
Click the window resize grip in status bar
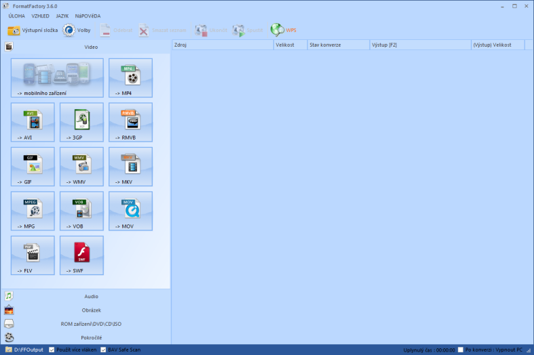[529, 350]
